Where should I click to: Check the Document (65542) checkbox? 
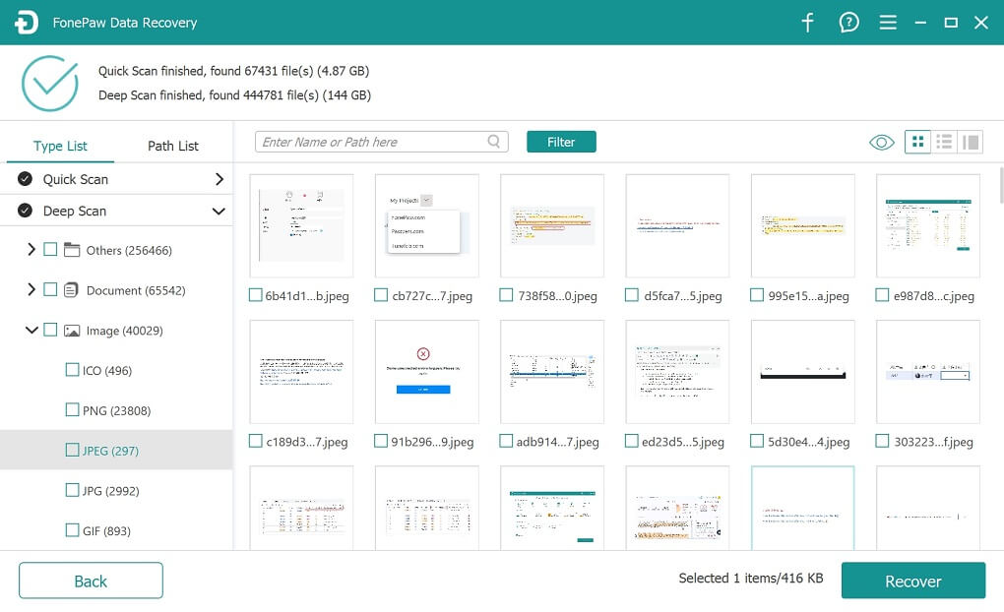coord(50,289)
